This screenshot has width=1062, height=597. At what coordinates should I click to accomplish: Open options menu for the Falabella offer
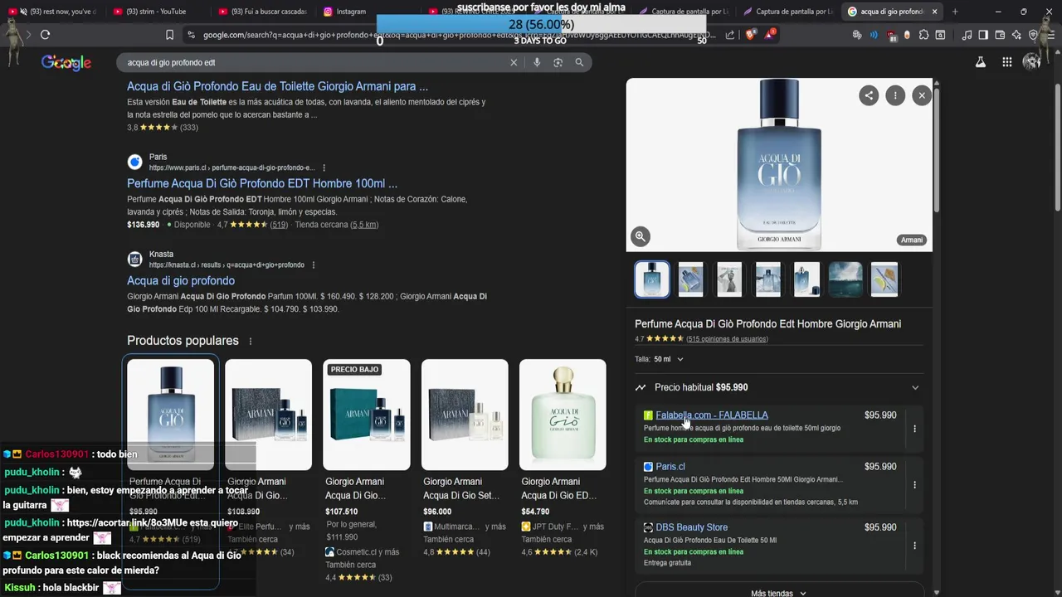point(914,429)
